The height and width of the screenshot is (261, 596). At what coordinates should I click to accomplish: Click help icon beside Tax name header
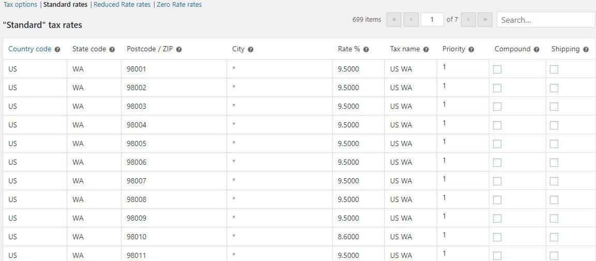click(x=426, y=50)
